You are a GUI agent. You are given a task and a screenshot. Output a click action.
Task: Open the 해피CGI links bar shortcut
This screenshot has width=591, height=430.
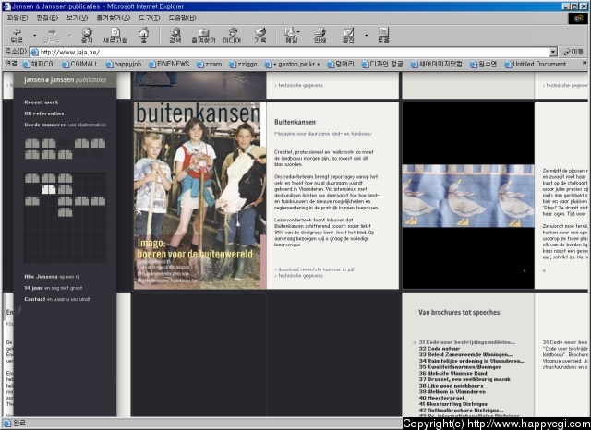pos(39,64)
